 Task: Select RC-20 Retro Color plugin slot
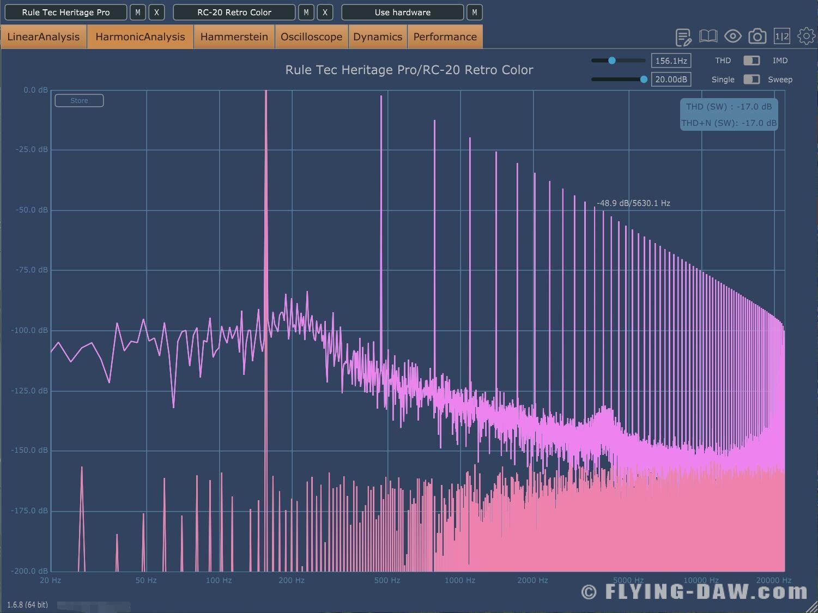[234, 12]
